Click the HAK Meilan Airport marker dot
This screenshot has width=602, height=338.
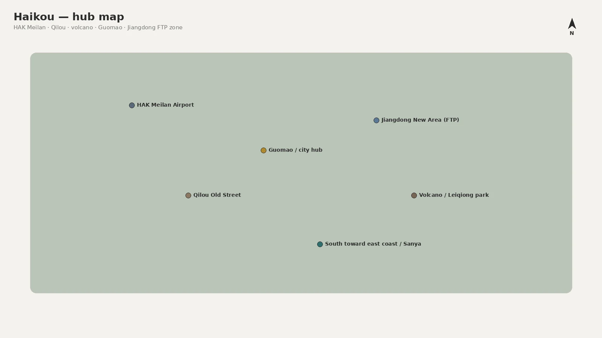(x=132, y=105)
